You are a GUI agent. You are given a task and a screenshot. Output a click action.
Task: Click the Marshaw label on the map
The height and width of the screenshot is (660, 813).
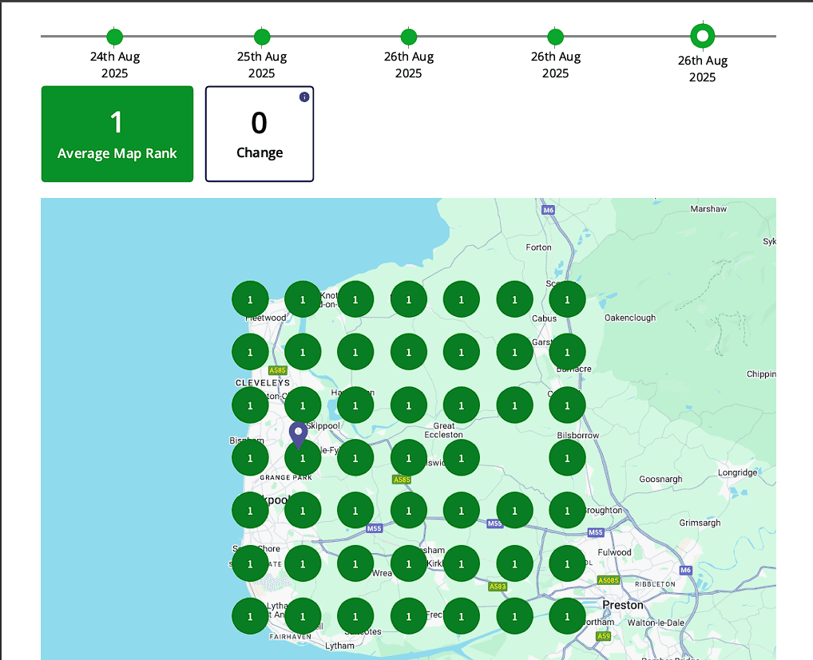708,209
